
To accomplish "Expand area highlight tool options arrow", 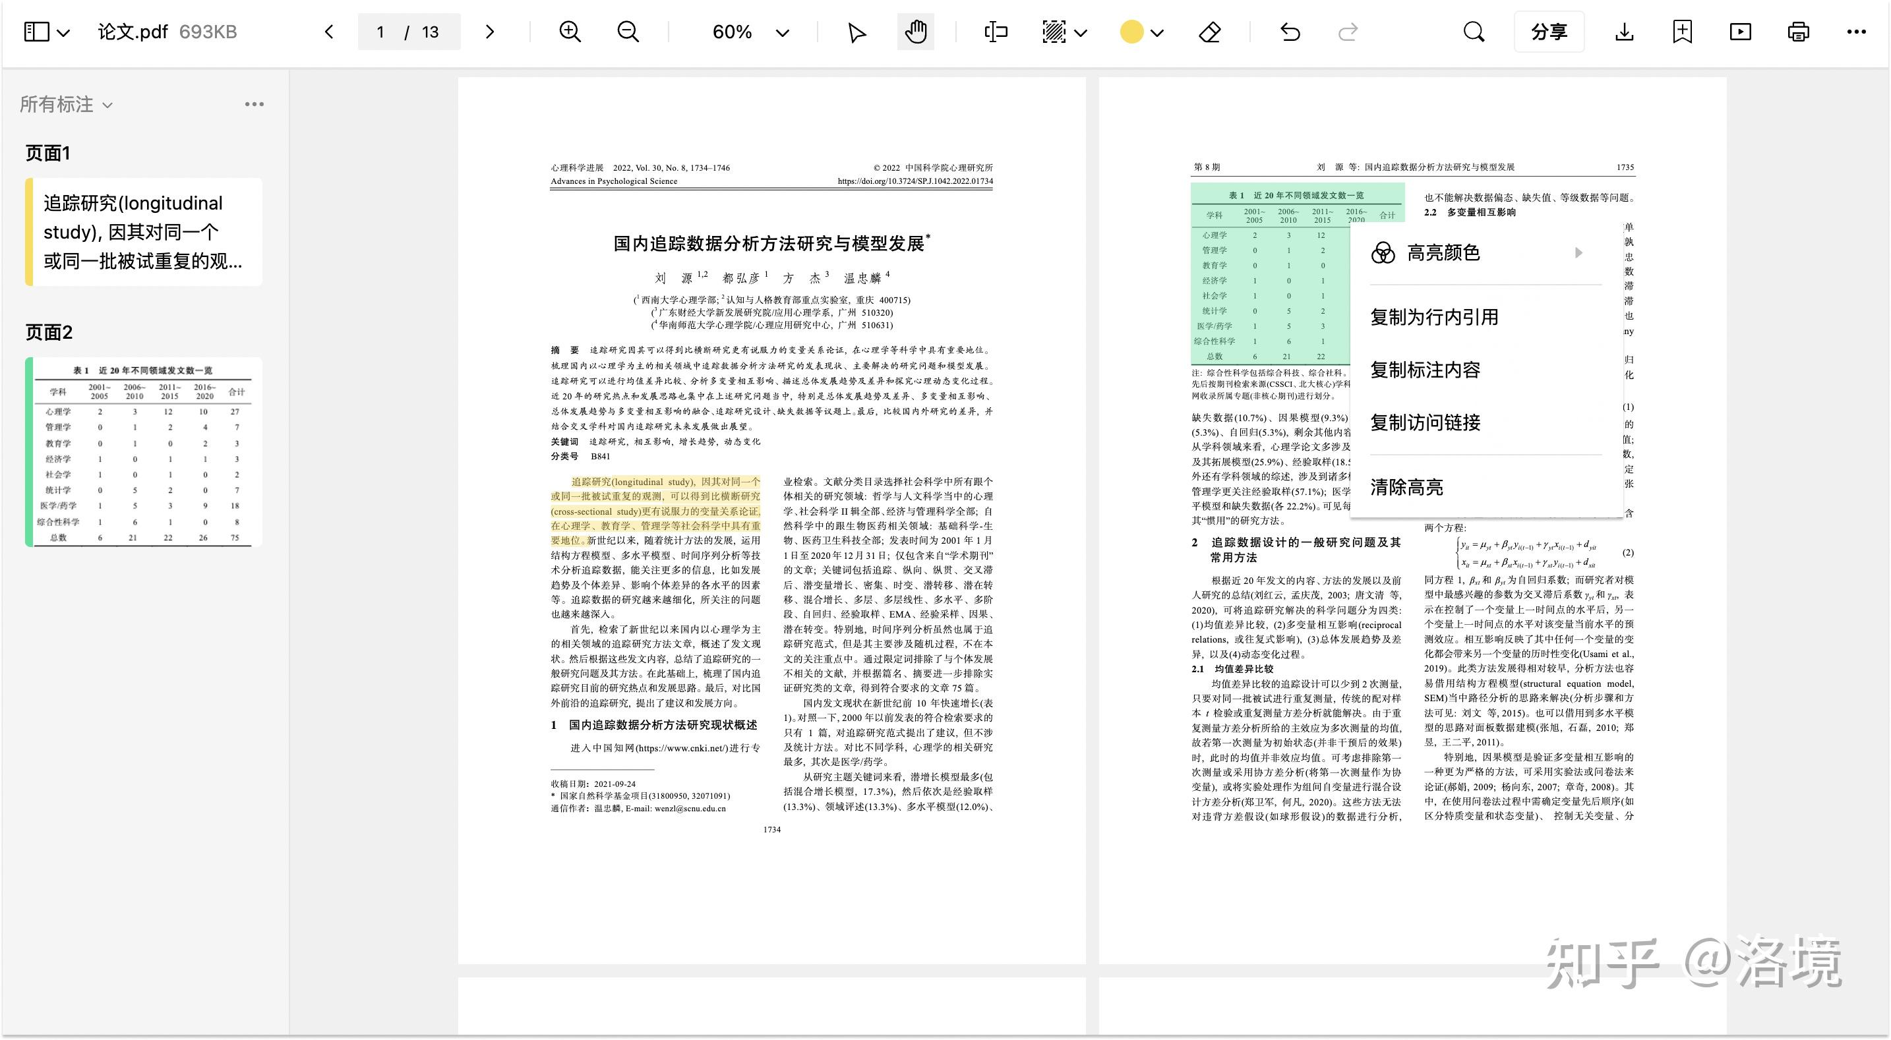I will click(x=1081, y=32).
